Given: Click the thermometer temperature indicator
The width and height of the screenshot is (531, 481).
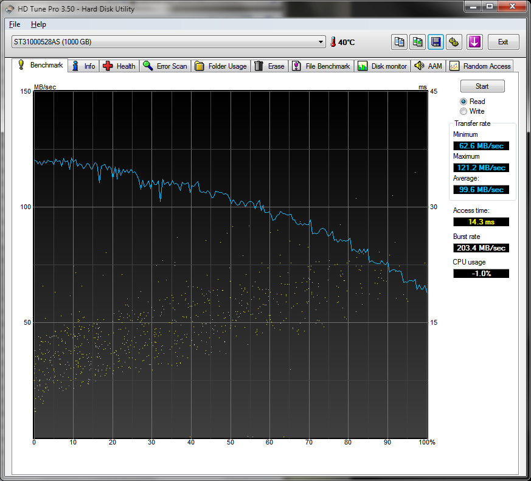Looking at the screenshot, I should tap(333, 42).
